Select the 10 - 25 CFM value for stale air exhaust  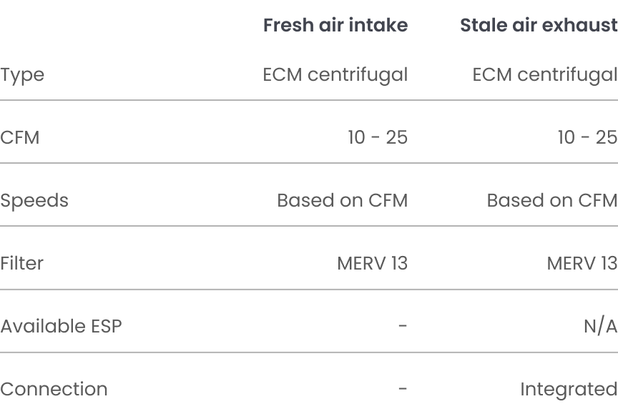point(588,138)
